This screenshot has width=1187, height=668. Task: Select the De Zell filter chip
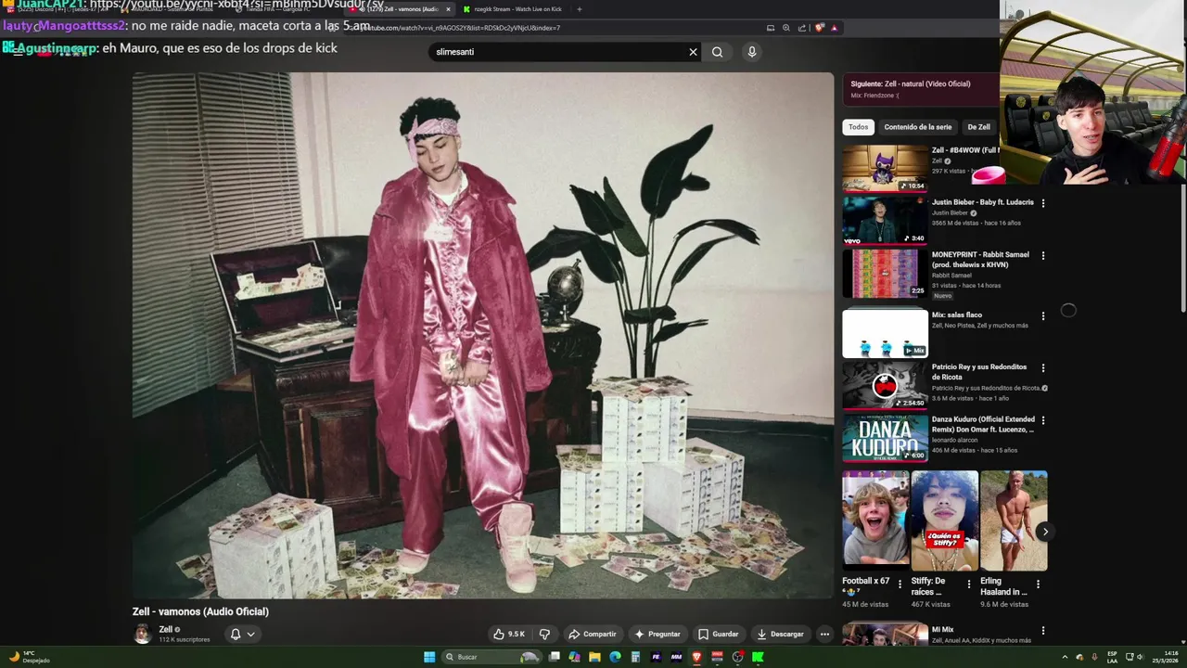click(x=979, y=127)
